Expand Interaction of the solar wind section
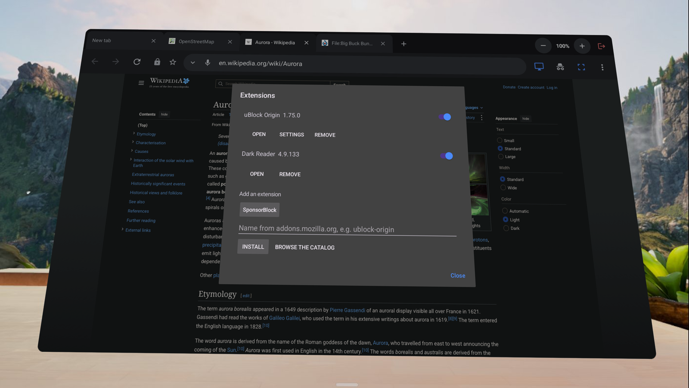Screen dimensions: 689x388 tap(131, 160)
